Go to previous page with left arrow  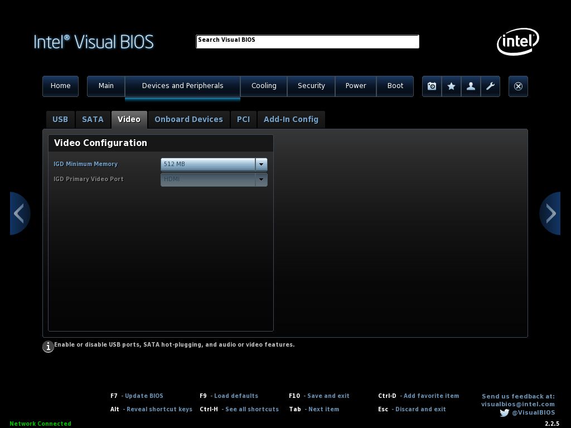coord(20,213)
